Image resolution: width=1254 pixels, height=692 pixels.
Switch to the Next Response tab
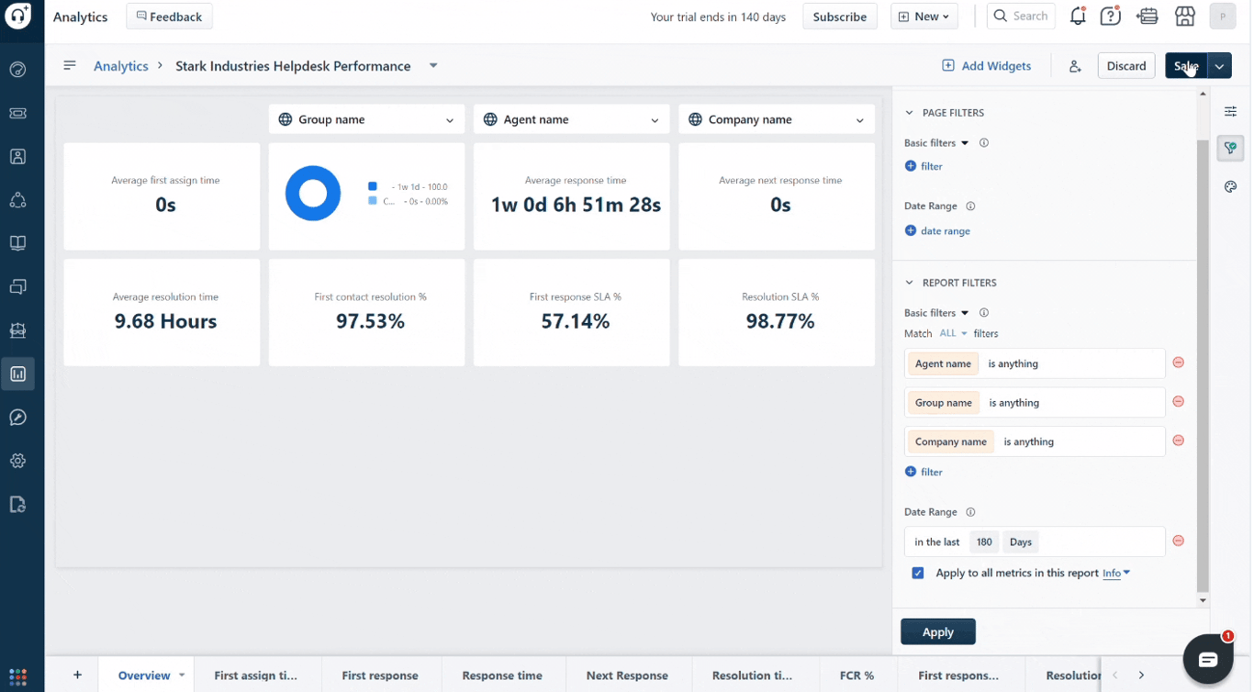(627, 675)
